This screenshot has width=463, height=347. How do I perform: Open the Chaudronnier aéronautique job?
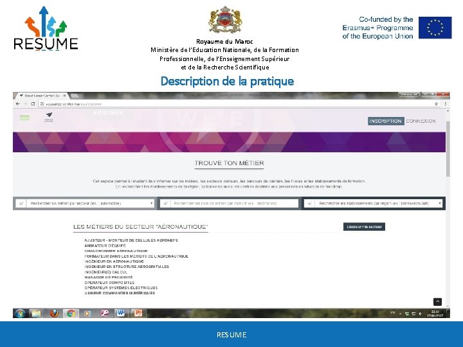tap(116, 251)
